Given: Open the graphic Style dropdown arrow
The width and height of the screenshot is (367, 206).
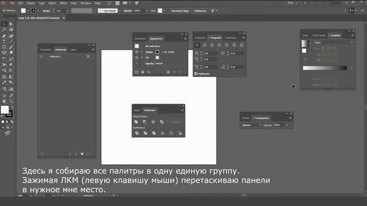Looking at the screenshot, I should 165,11.
